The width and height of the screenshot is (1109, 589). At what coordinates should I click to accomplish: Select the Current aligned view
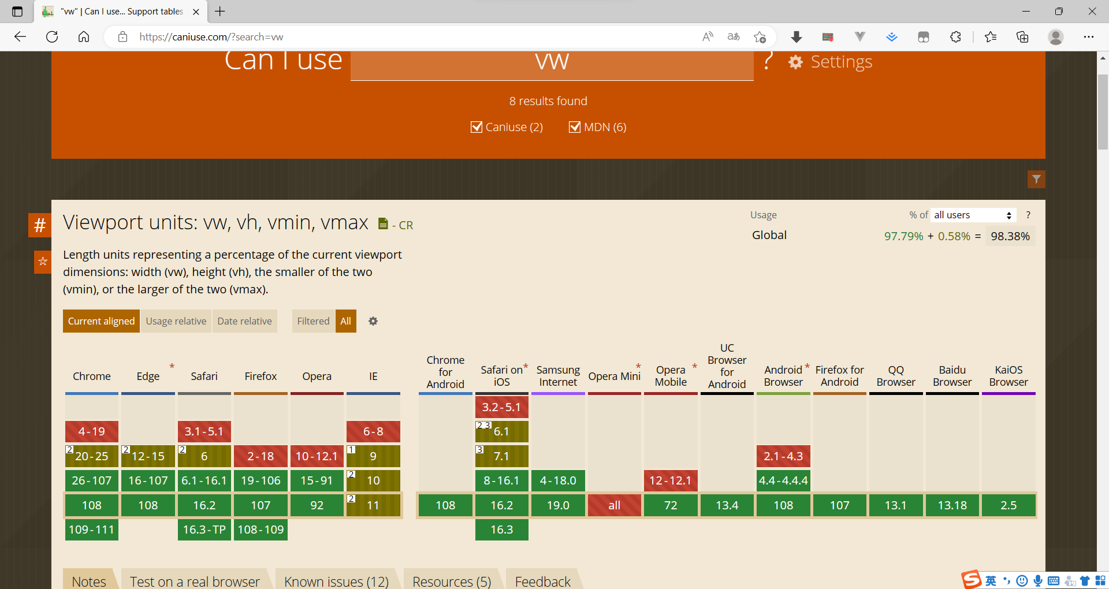(101, 321)
